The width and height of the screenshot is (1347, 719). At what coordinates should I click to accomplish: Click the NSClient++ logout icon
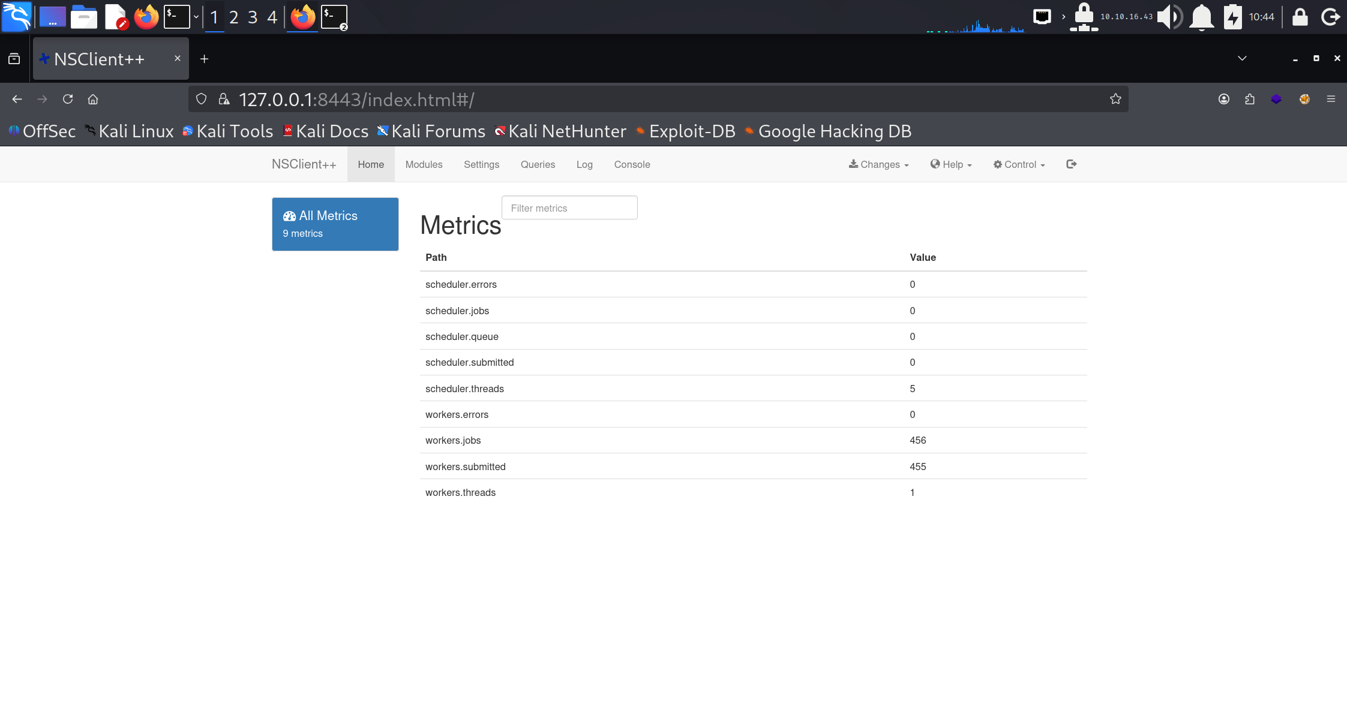coord(1071,164)
